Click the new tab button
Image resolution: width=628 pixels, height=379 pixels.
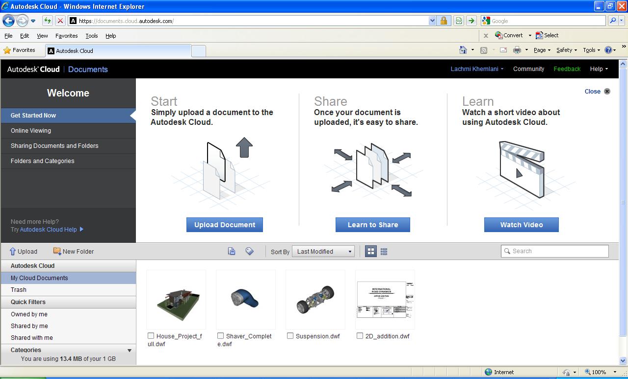[198, 51]
